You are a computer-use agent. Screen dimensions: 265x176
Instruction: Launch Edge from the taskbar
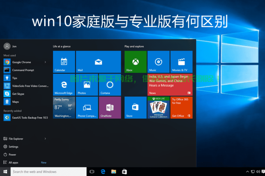point(103,172)
